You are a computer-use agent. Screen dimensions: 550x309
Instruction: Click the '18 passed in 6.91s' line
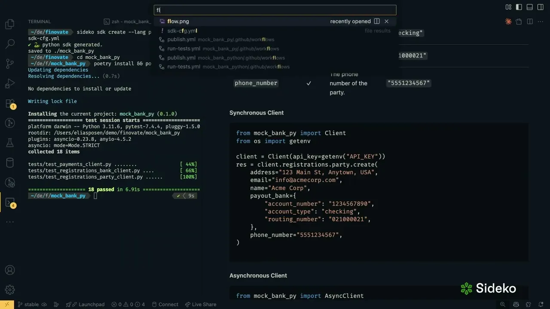[x=114, y=189]
